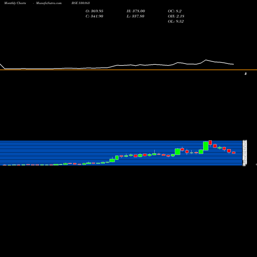Click the "OC: 8.2" percentage value
This screenshot has width=257, height=257.
175,11
